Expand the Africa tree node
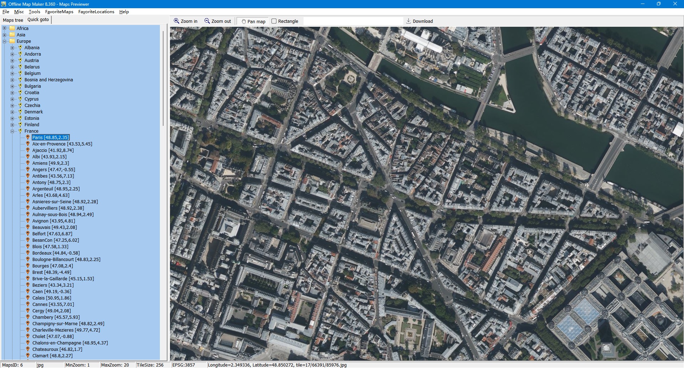The width and height of the screenshot is (684, 368). click(5, 28)
